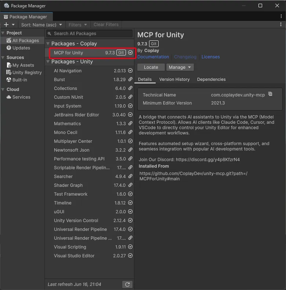Image resolution: width=286 pixels, height=290 pixels.
Task: Click the checkmark icon on Input System row
Action: [x=130, y=106]
